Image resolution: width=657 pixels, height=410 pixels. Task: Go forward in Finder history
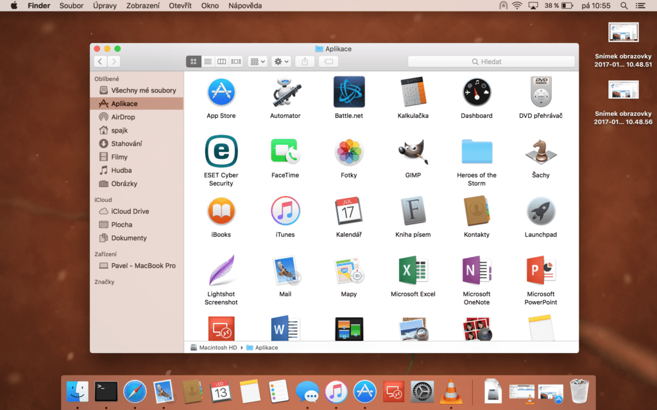click(114, 61)
